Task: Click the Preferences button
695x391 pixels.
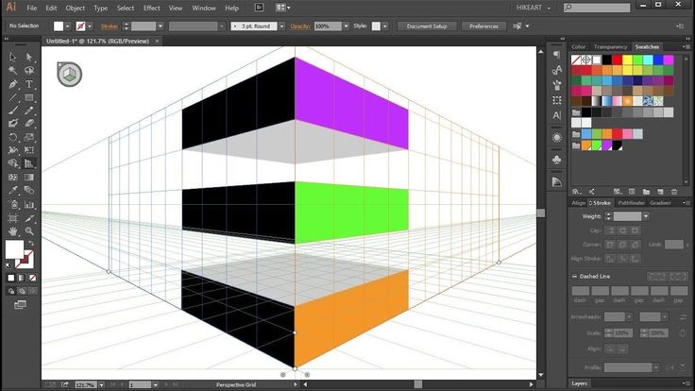Action: [483, 26]
